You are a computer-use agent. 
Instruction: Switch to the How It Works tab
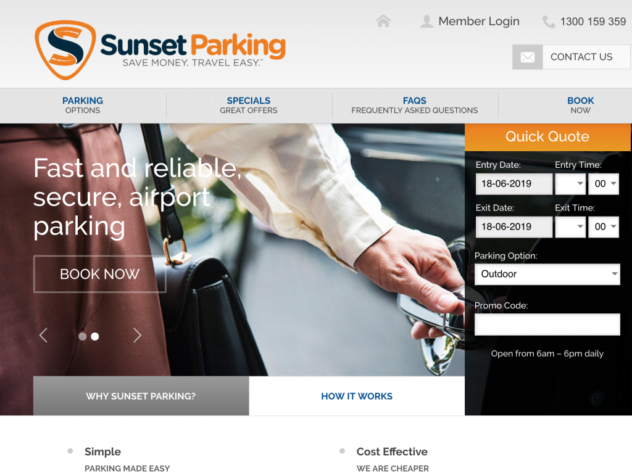pos(357,396)
